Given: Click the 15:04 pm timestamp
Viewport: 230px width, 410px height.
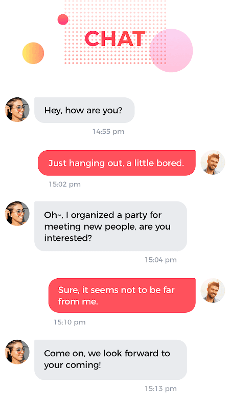Looking at the screenshot, I should [160, 260].
